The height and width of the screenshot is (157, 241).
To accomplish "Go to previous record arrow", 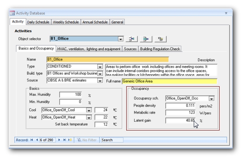I will click(37, 140).
